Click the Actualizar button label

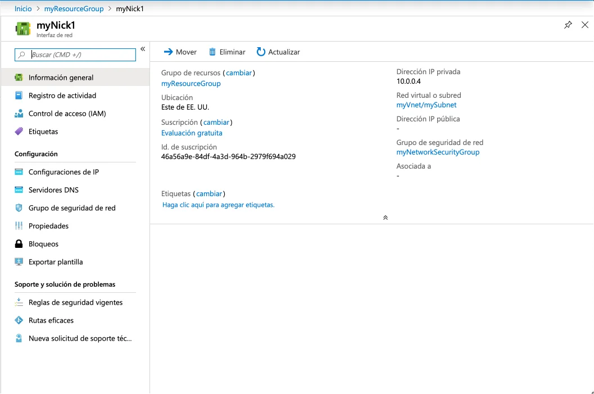click(284, 52)
